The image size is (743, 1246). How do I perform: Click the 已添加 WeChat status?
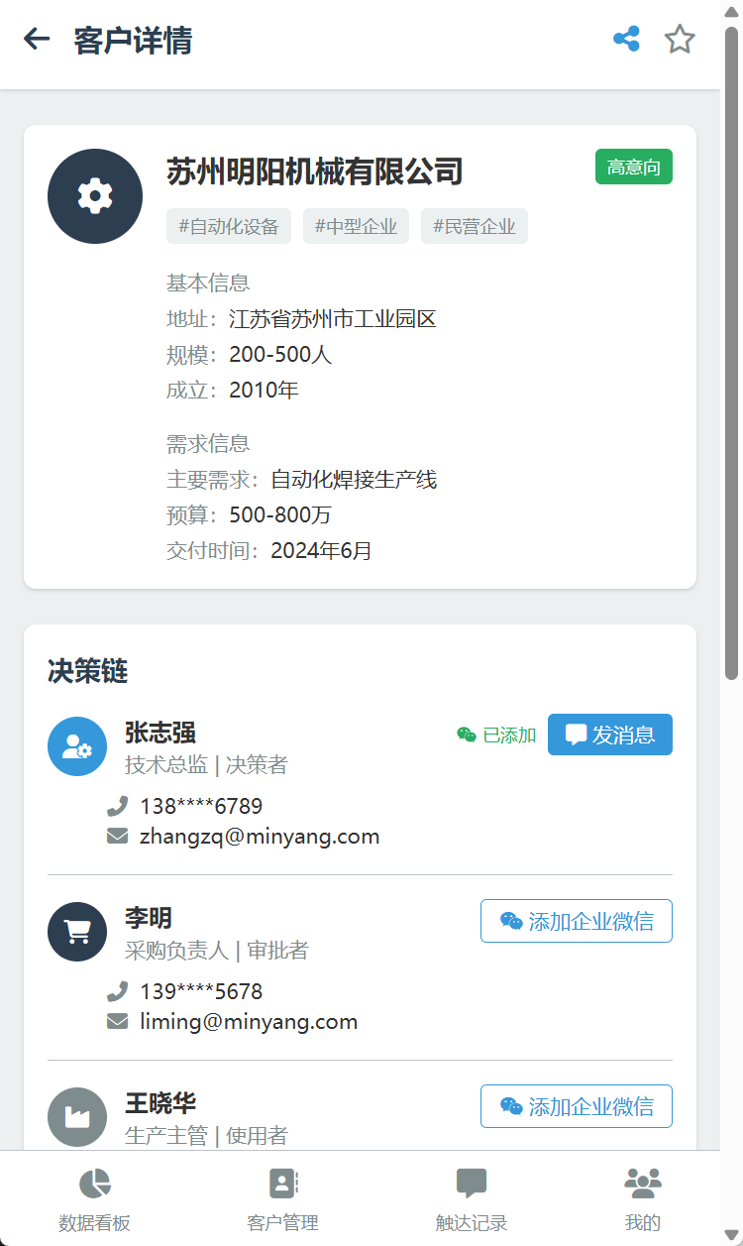(x=496, y=735)
